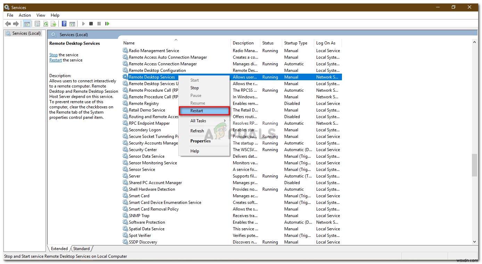Image resolution: width=482 pixels, height=264 pixels.
Task: Sort by the Name column header
Action: point(176,43)
